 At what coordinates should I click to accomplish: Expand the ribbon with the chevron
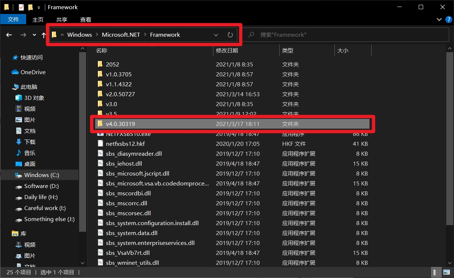[439, 19]
